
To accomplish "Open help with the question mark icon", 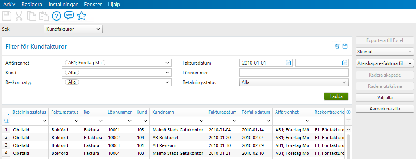I will tap(57, 16).
